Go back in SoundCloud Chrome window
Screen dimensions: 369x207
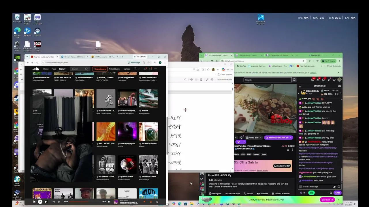click(28, 62)
